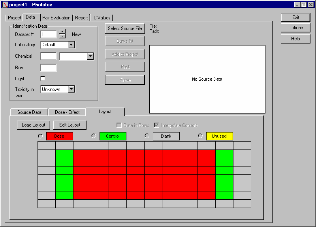Click the yellow Unused color swatch
The height and width of the screenshot is (227, 316).
[x=219, y=136]
